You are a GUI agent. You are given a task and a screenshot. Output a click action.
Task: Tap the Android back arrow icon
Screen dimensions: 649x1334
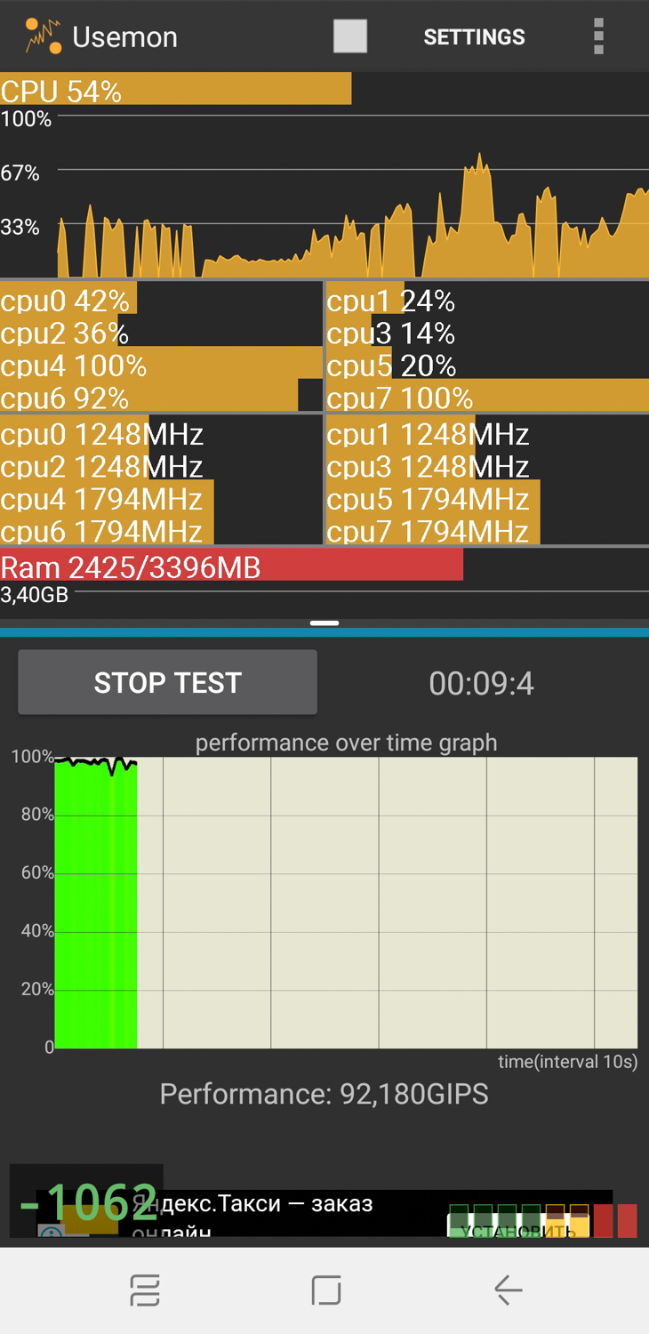508,1290
